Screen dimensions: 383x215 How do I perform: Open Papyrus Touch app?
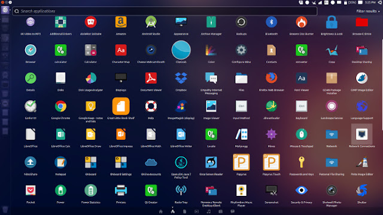click(x=271, y=162)
